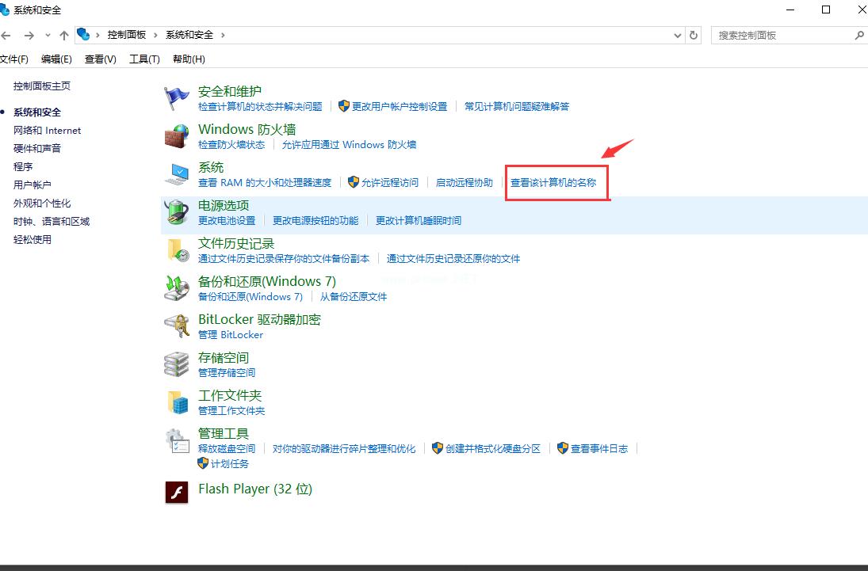Open the 管理工具 gear checklist icon
868x571 pixels.
pyautogui.click(x=177, y=440)
